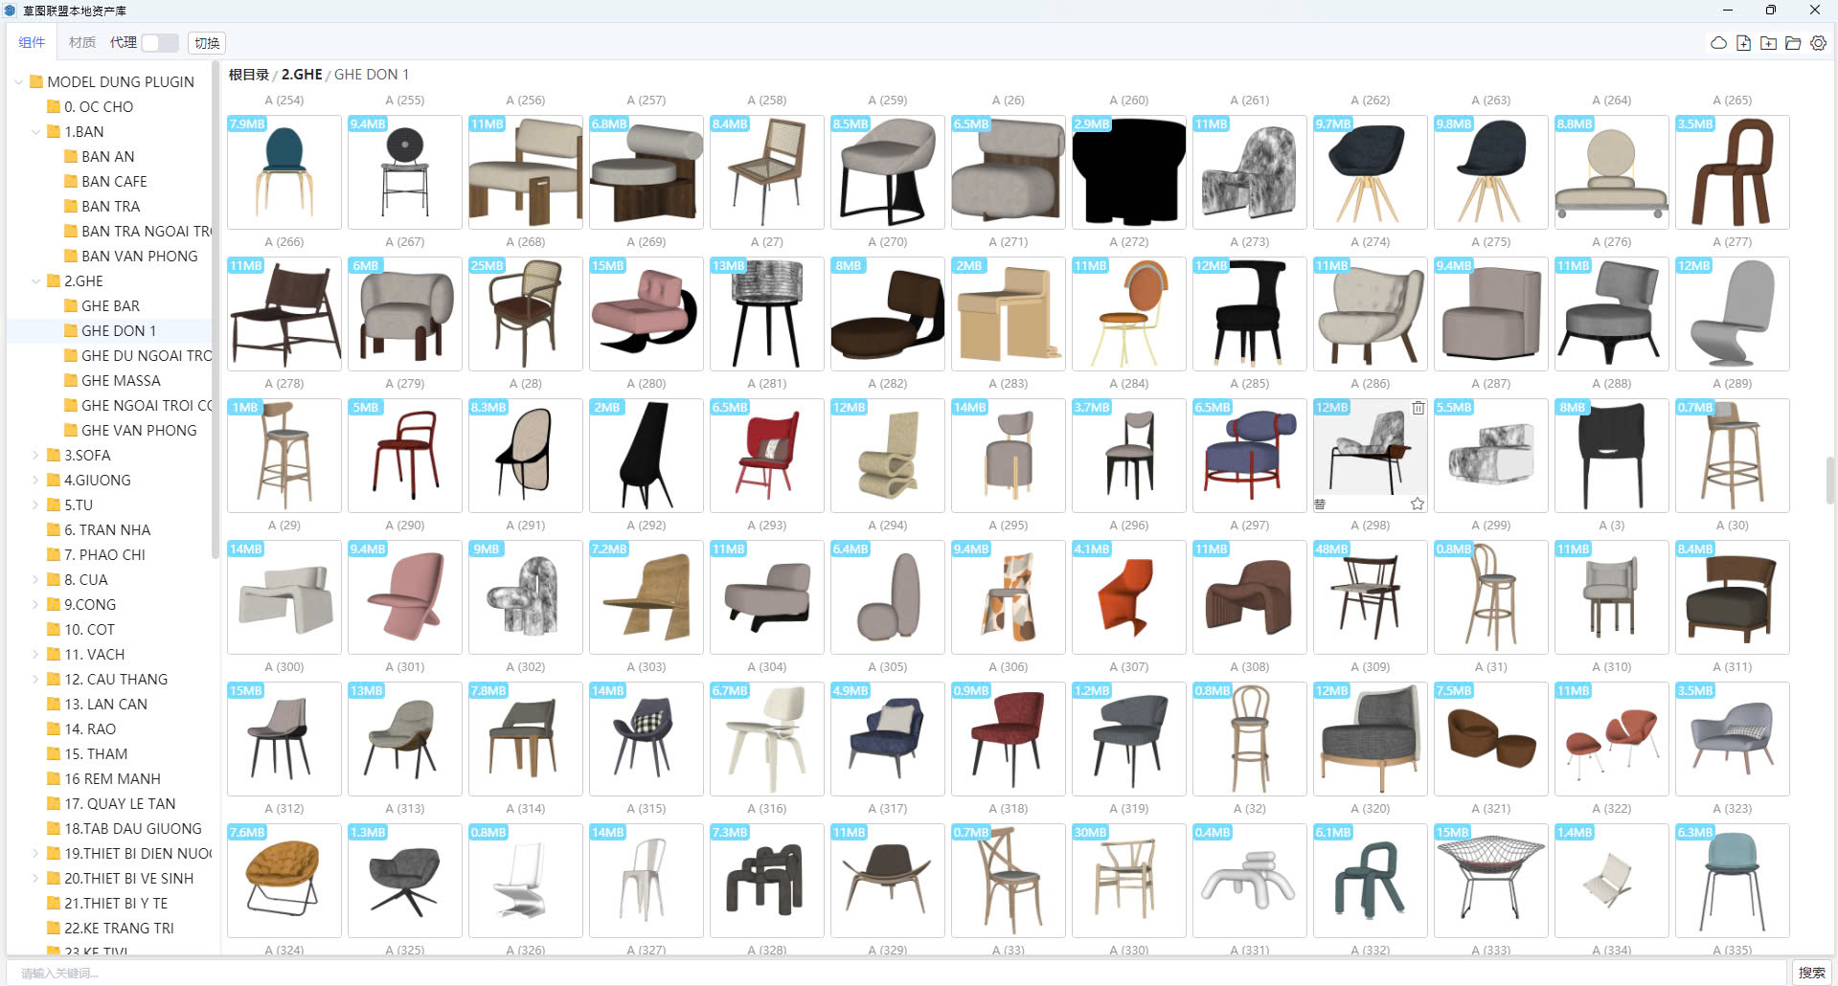Favorite chair A (285) with star icon
This screenshot has height=986, width=1838.
[x=1417, y=504]
